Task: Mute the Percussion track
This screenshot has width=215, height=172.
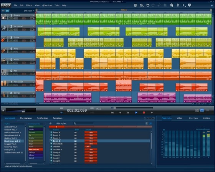Action: (x=16, y=85)
